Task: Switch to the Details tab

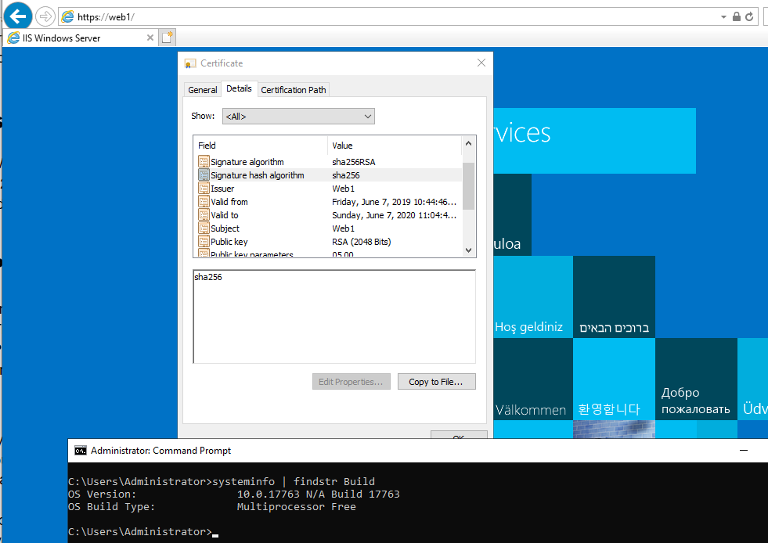Action: pyautogui.click(x=239, y=88)
